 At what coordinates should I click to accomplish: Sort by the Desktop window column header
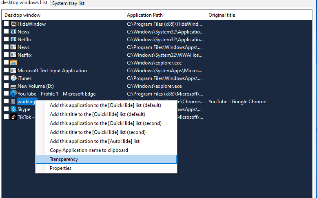point(63,15)
